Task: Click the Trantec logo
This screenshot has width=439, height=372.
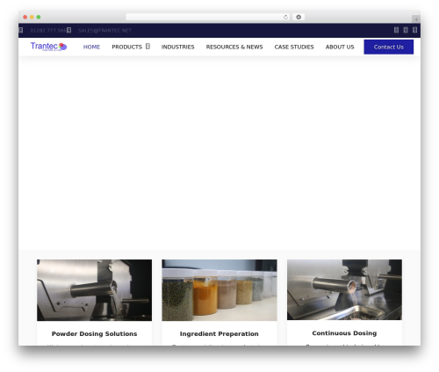Action: pyautogui.click(x=49, y=47)
